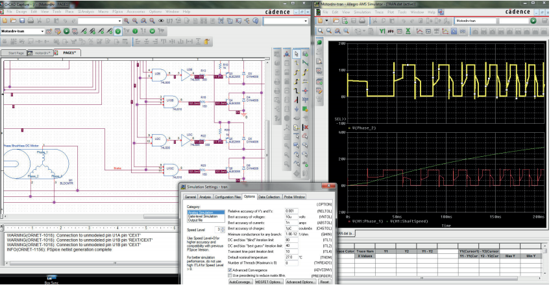Click the Zoom In icon in simulator toolbar
The width and height of the screenshot is (551, 287).
pos(321,30)
